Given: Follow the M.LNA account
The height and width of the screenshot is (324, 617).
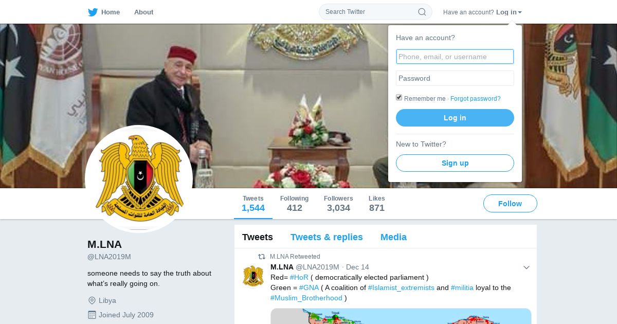Looking at the screenshot, I should 510,204.
